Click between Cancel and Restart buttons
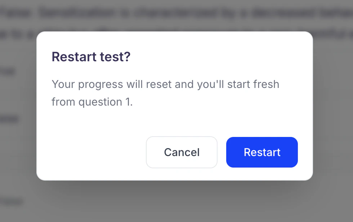353x222 pixels. click(x=222, y=152)
